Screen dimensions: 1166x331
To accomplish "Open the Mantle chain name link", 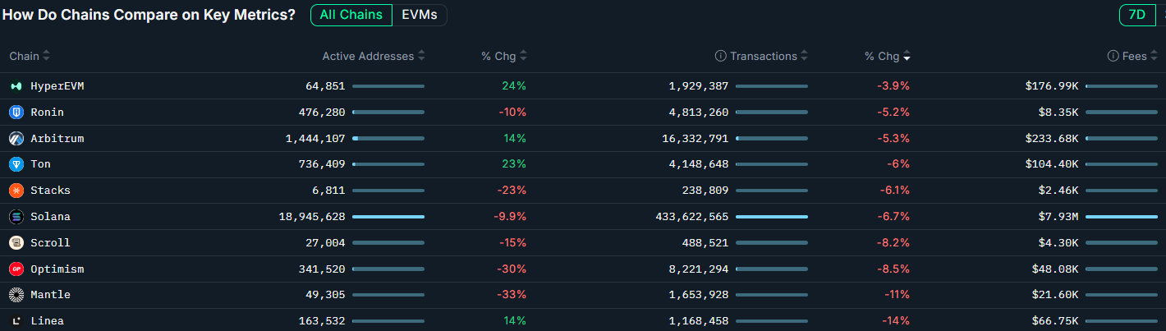I will coord(50,295).
